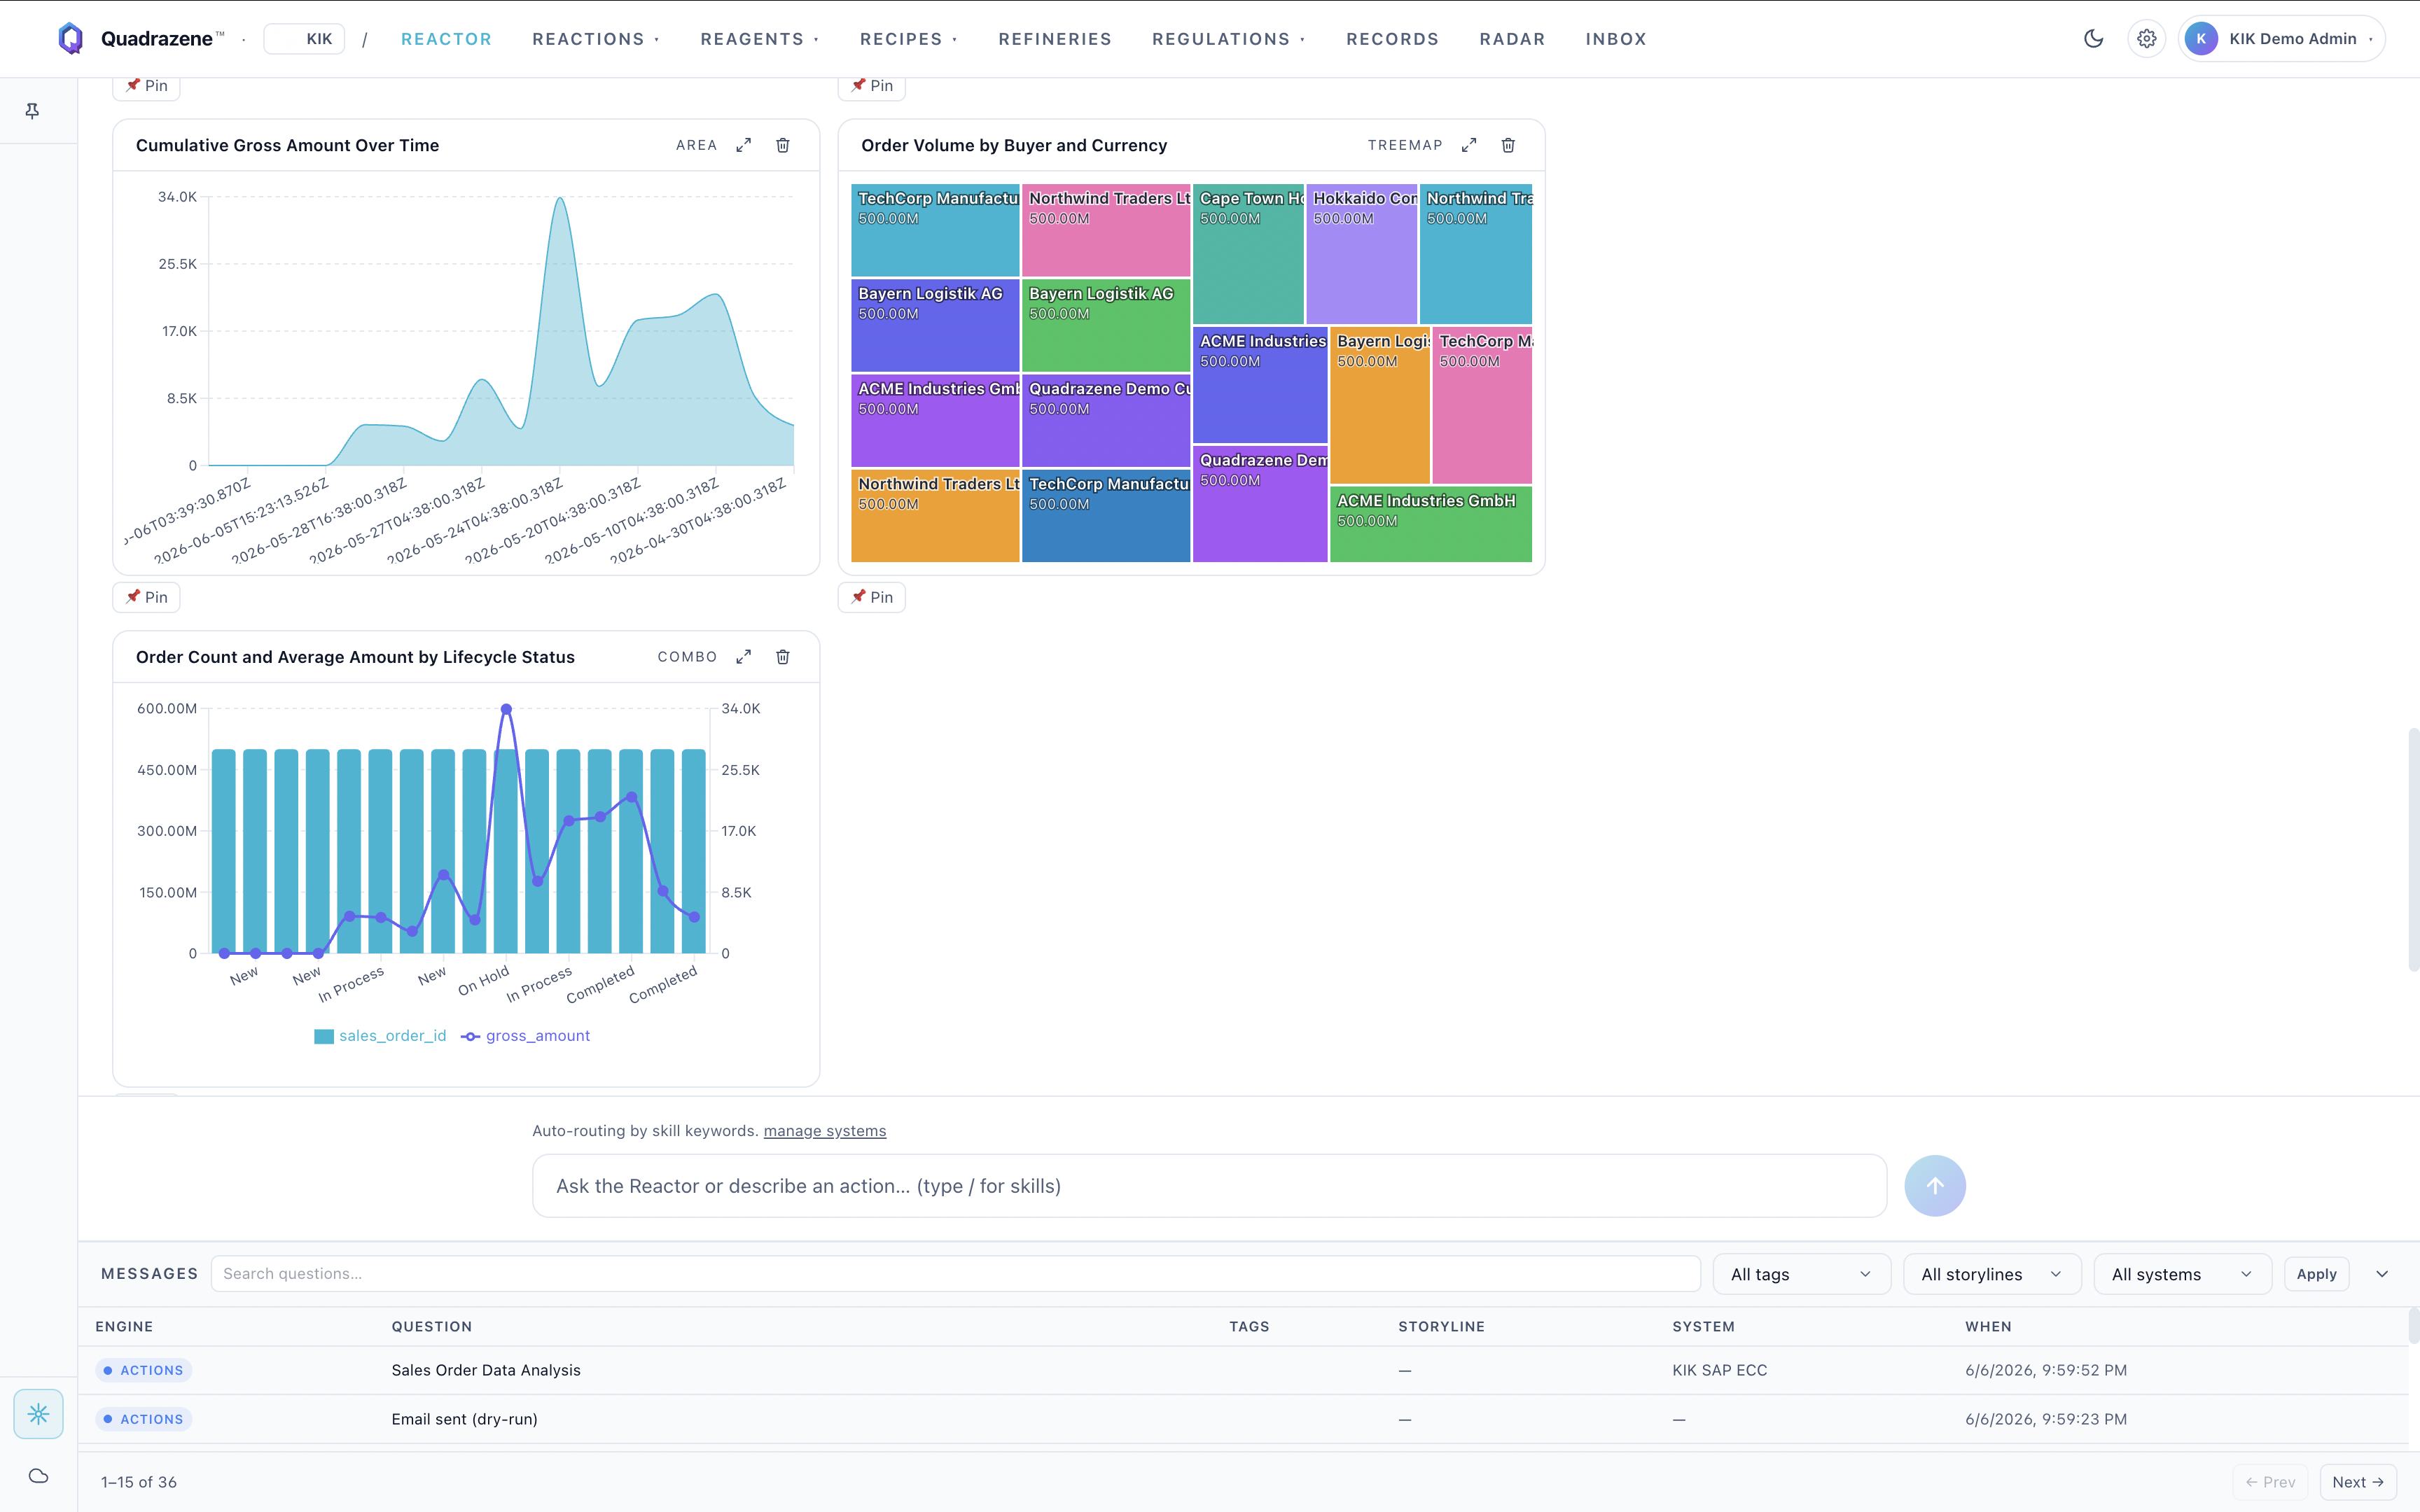
Task: Click the snowflake icon in left sidebar
Action: pos(38,1414)
